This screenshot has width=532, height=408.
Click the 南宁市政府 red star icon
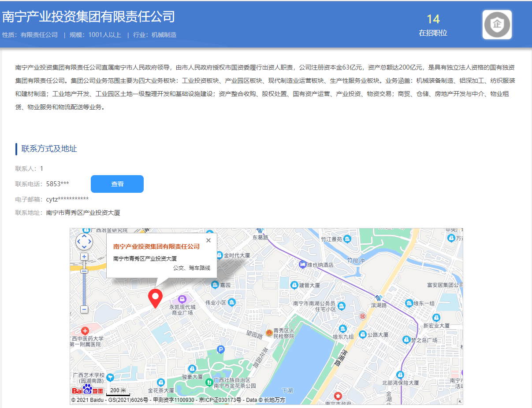[x=338, y=395]
